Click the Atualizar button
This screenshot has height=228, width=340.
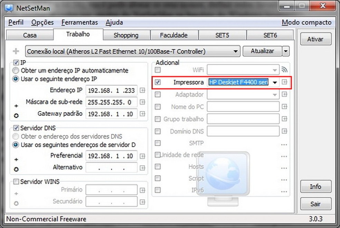262,51
